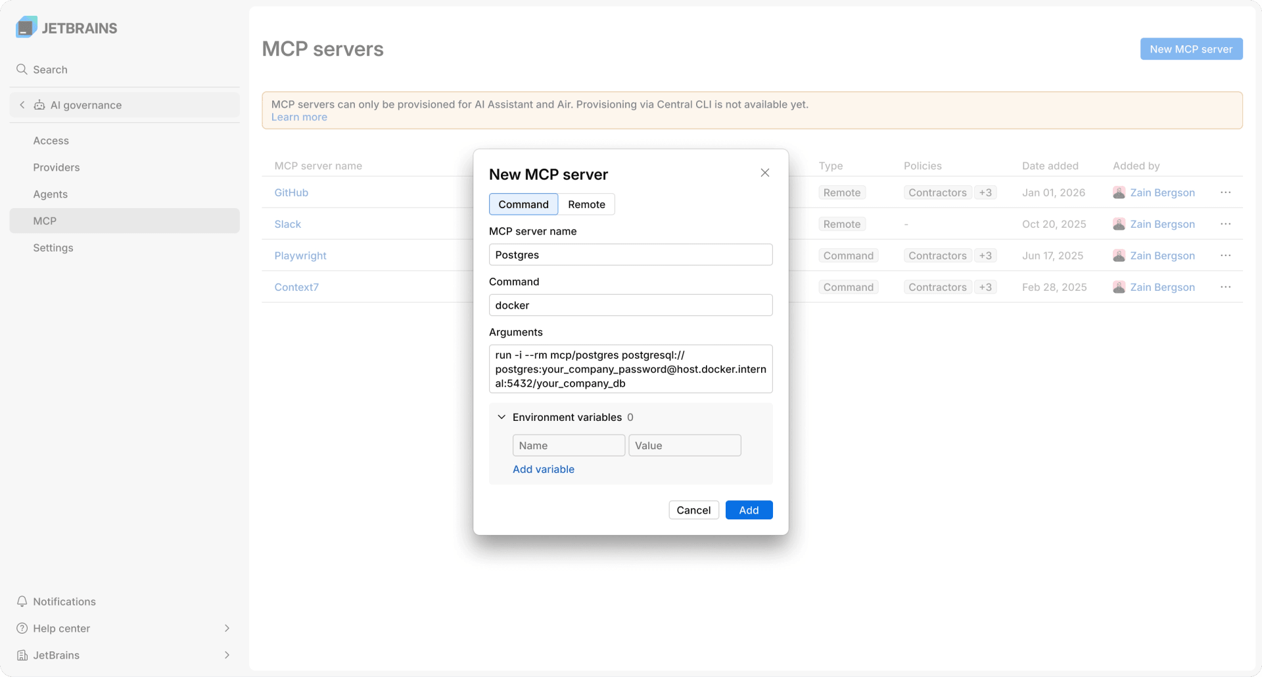Click Zain Bergson avatar in Context7 row

point(1119,287)
